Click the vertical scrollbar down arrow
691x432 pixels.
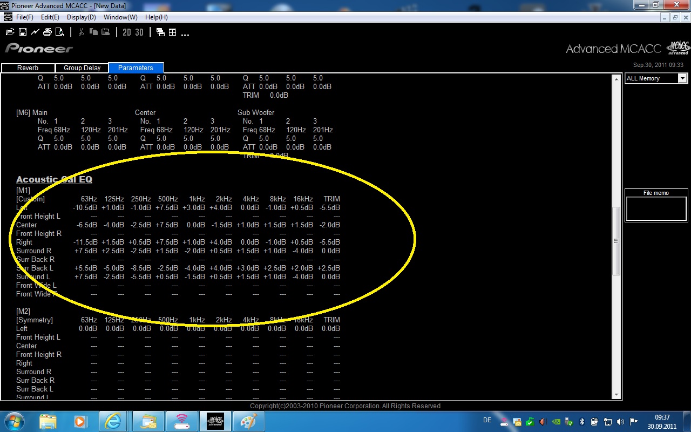[x=617, y=395]
